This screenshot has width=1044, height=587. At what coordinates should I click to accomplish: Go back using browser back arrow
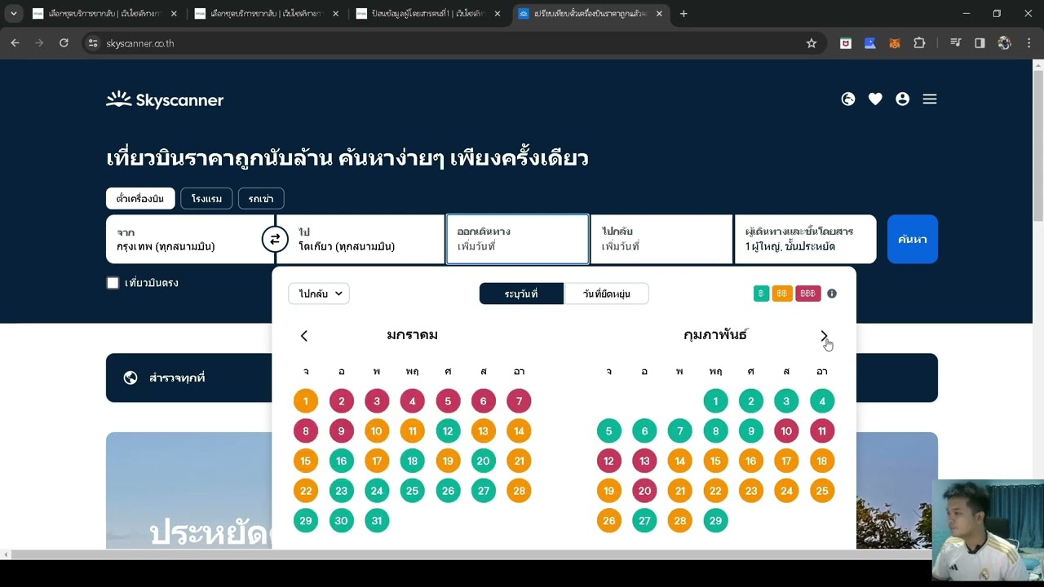[x=15, y=43]
